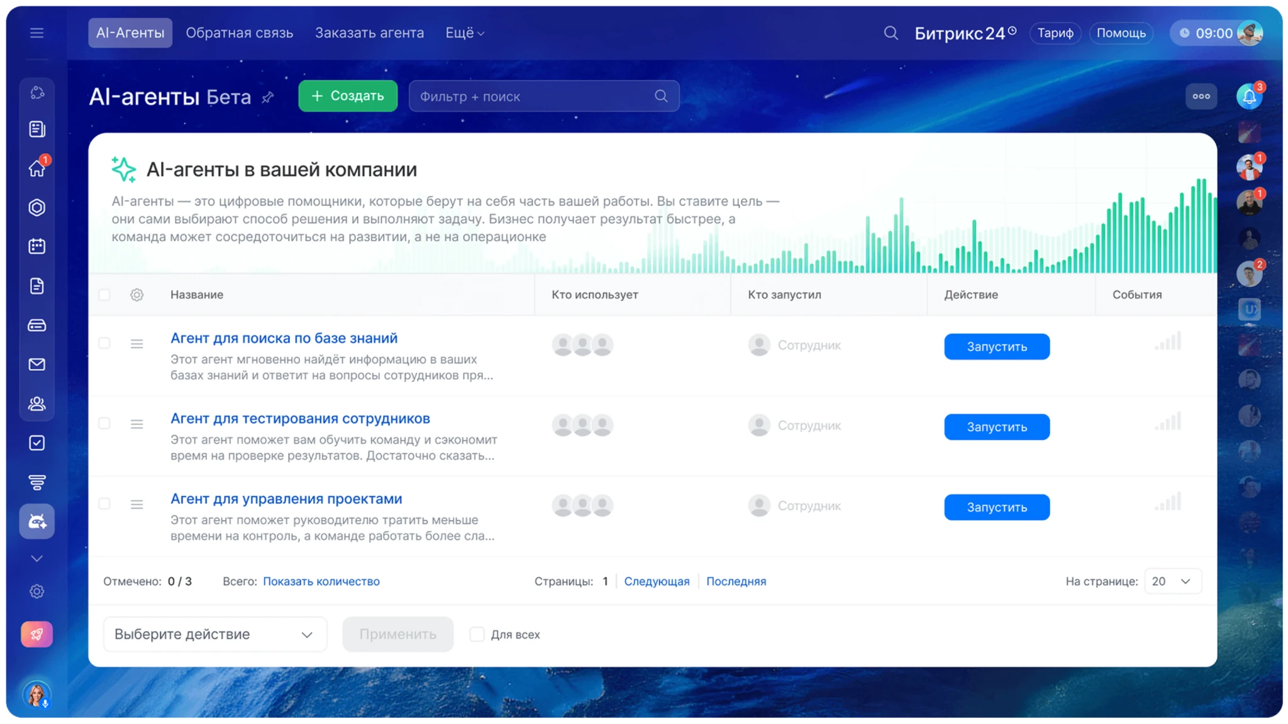Open the home feed icon with badge
This screenshot has height=724, width=1288.
tap(37, 168)
